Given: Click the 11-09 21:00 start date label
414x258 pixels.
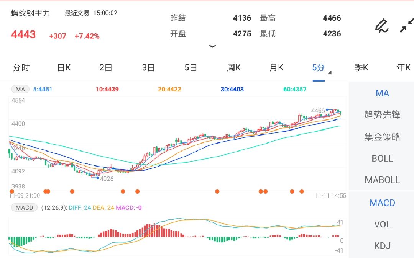Looking at the screenshot, I should pyautogui.click(x=24, y=196).
